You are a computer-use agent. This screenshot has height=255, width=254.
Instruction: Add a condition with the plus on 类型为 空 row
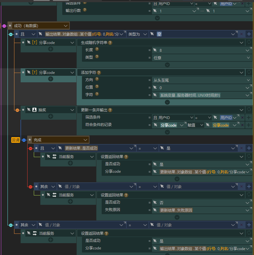(x=249, y=34)
